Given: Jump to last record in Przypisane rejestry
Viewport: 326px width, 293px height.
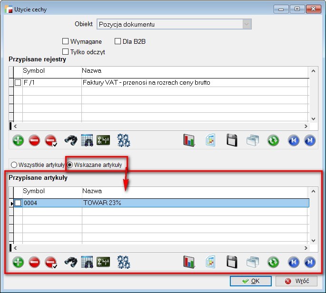Looking at the screenshot, I should coord(310,140).
